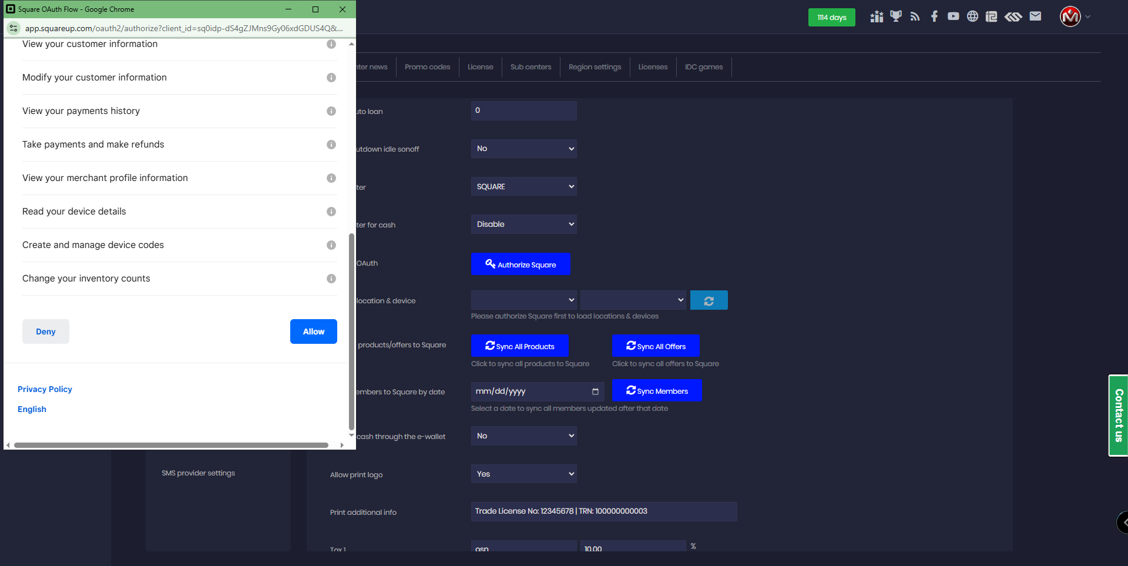Click the Print additional info text field
The height and width of the screenshot is (566, 1128).
pos(603,511)
